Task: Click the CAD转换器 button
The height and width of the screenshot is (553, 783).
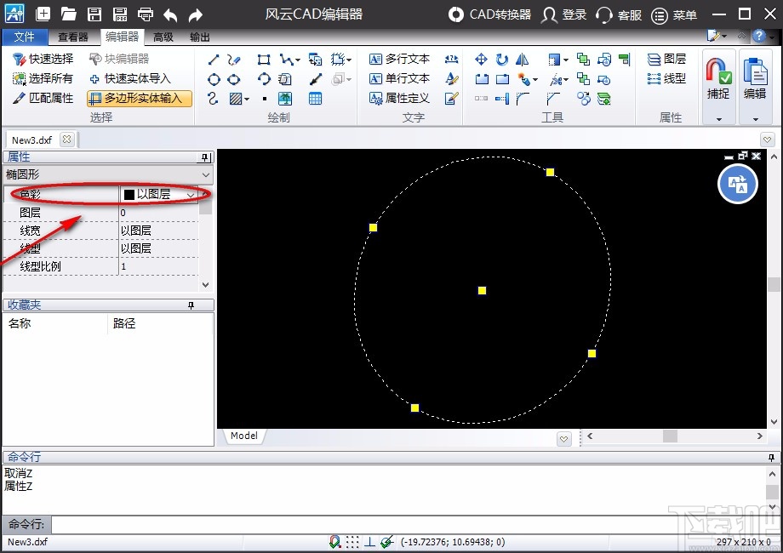Action: click(x=490, y=14)
